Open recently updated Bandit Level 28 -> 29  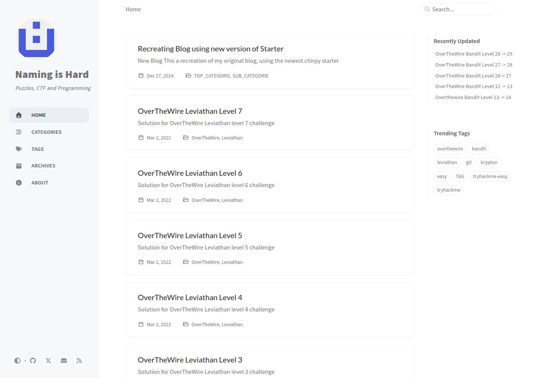pyautogui.click(x=473, y=54)
